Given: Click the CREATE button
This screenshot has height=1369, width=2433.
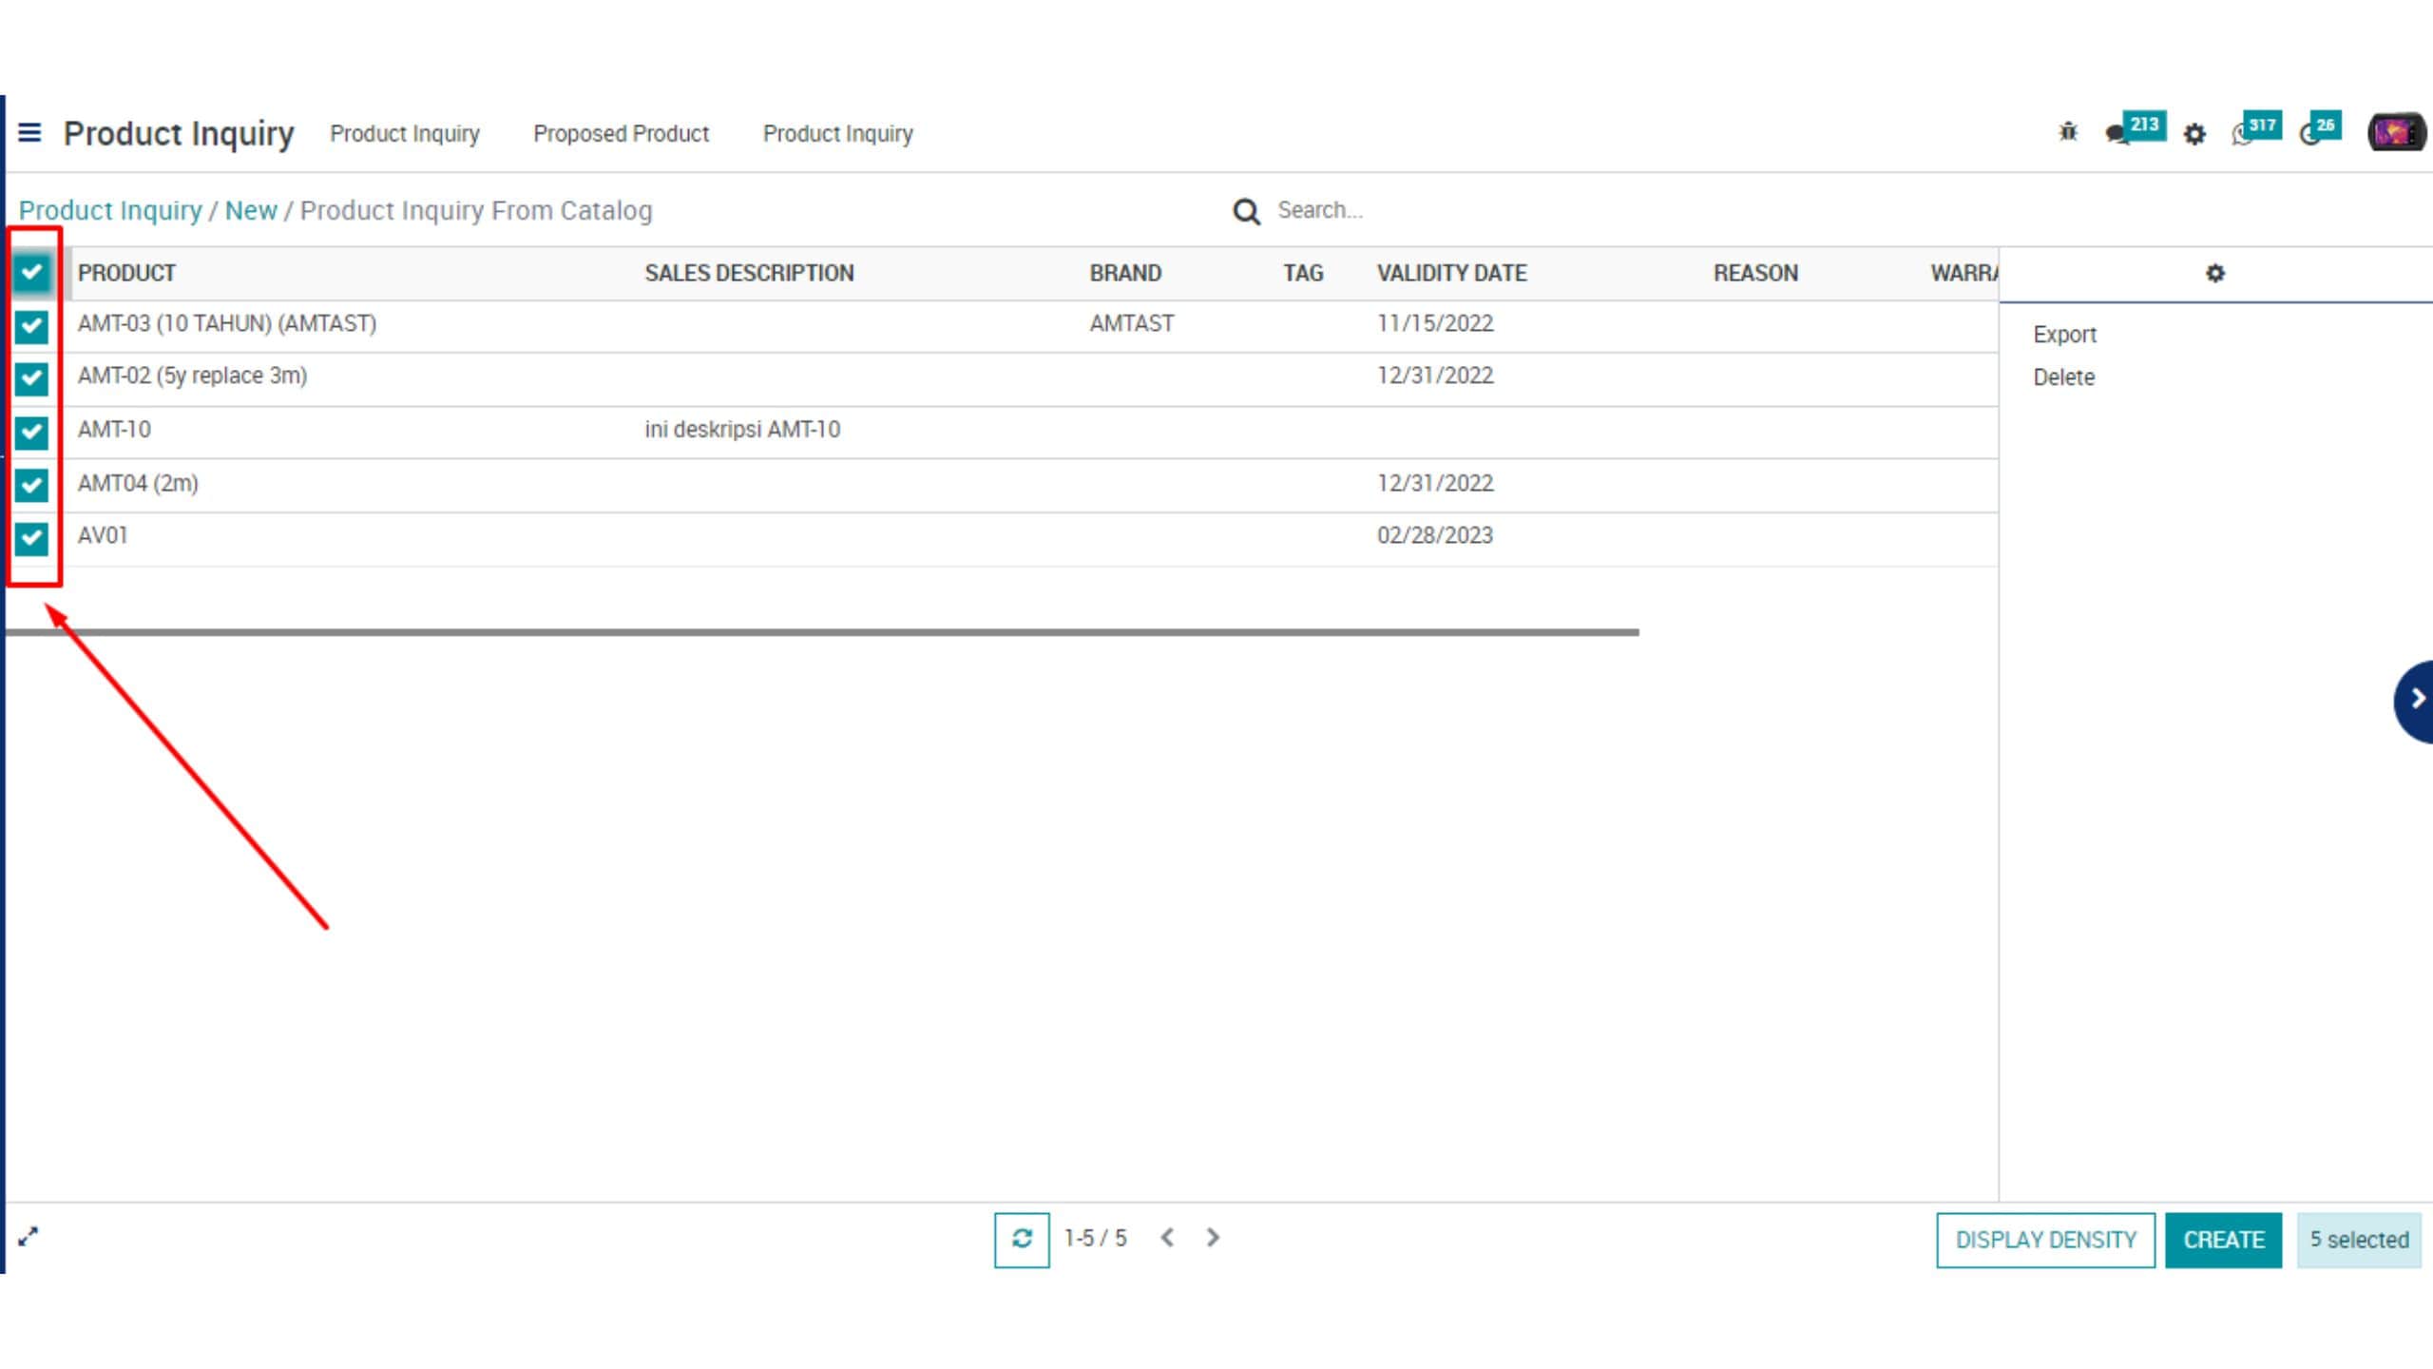Looking at the screenshot, I should [x=2223, y=1240].
